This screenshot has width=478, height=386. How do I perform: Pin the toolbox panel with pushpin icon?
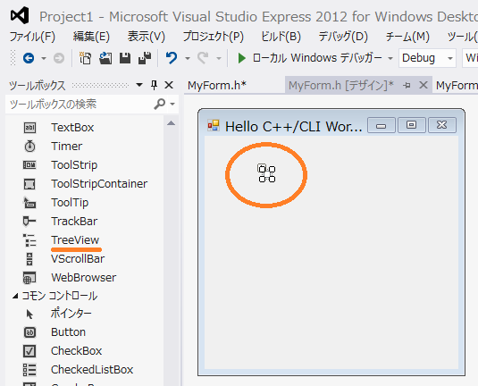tap(155, 85)
